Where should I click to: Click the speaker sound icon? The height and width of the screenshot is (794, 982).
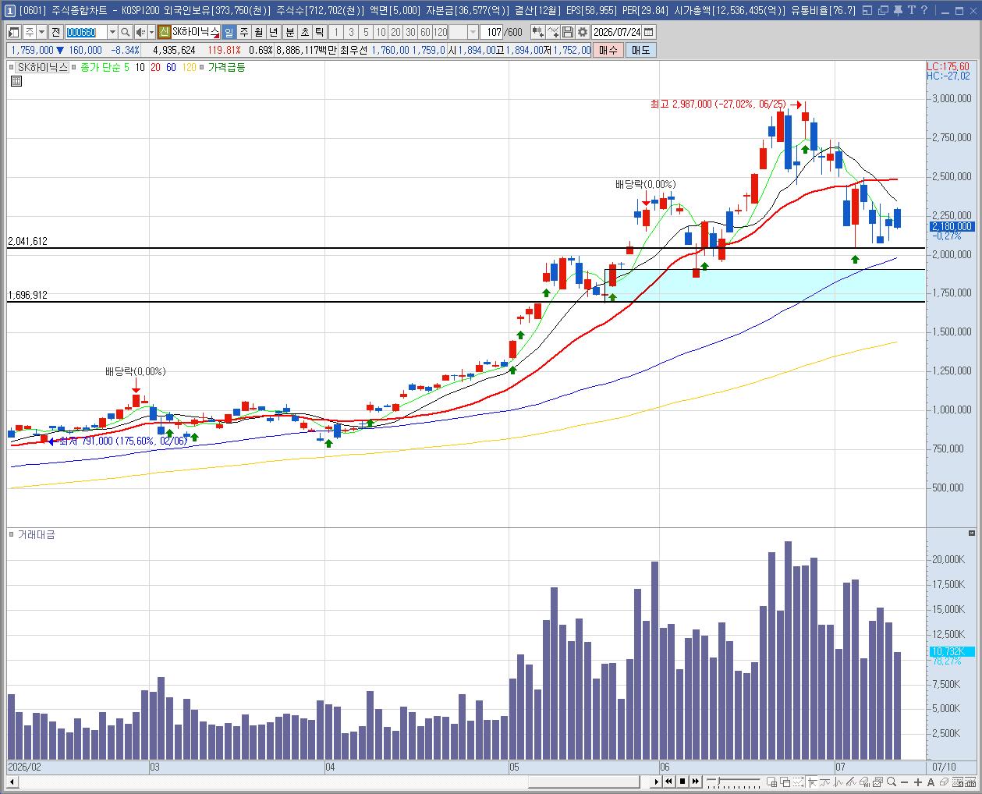[140, 32]
